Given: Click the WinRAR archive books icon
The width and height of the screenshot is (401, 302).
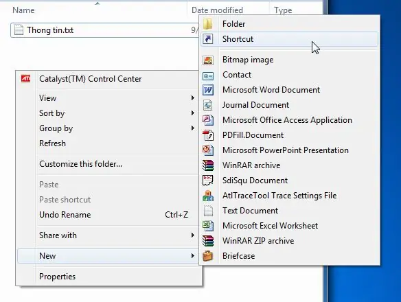Looking at the screenshot, I should 208,165.
